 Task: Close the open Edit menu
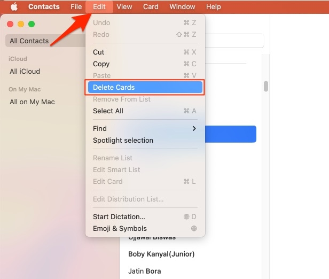(x=99, y=7)
